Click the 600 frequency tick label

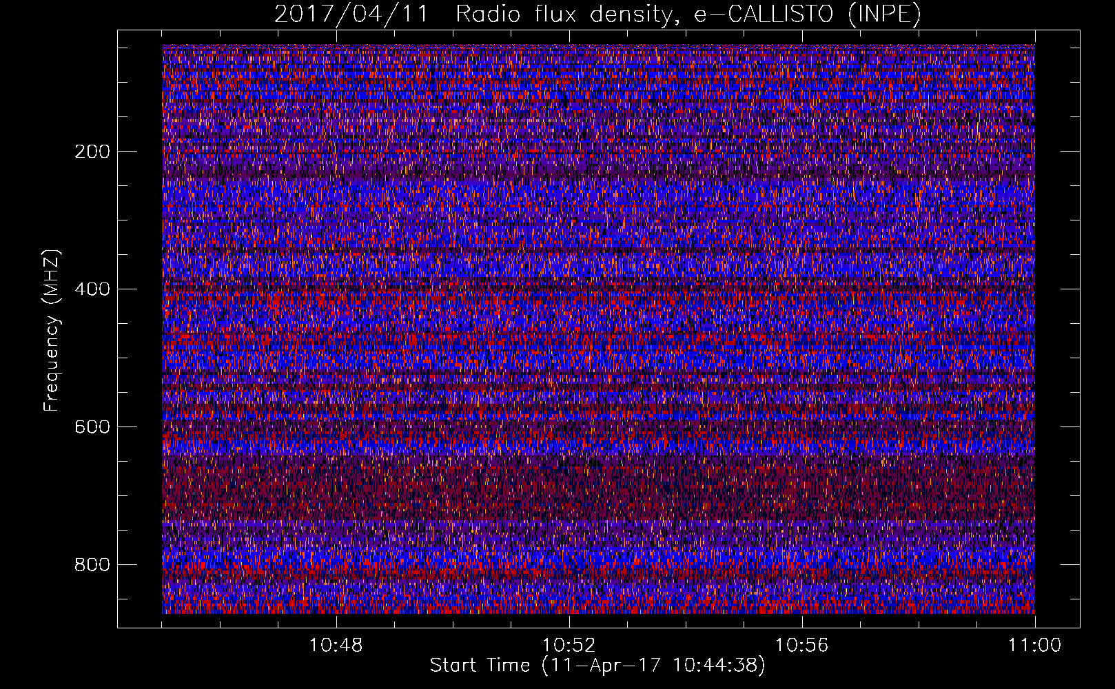[x=92, y=427]
